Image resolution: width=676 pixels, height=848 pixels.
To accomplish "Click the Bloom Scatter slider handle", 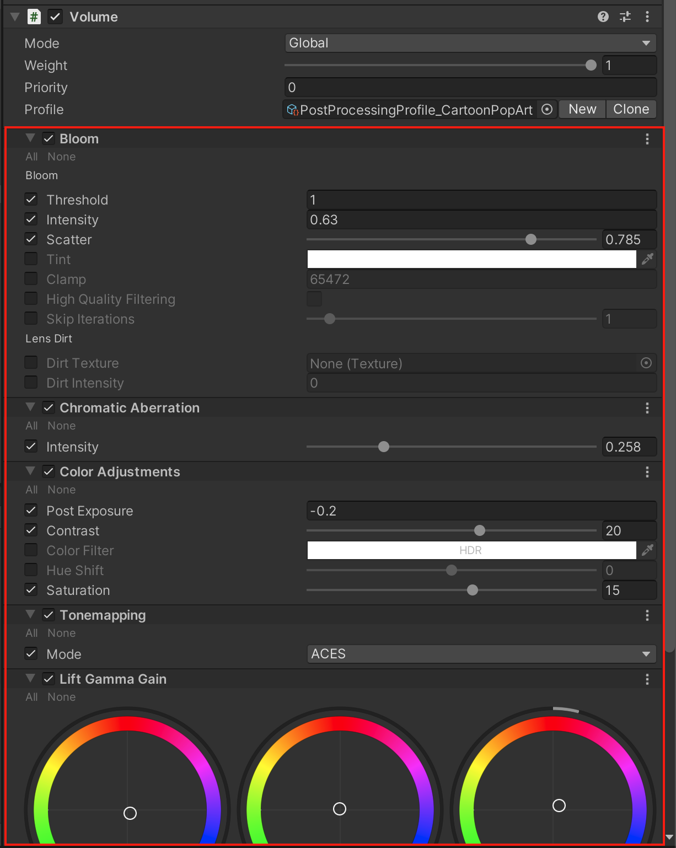I will 530,239.
